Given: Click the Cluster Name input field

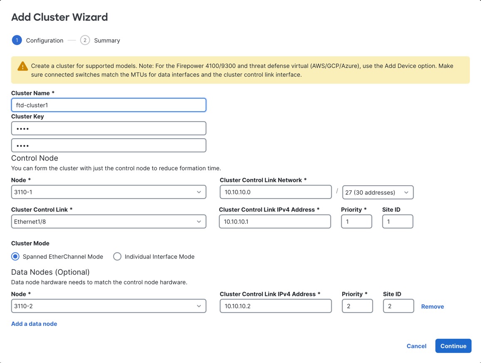Looking at the screenshot, I should pyautogui.click(x=109, y=105).
